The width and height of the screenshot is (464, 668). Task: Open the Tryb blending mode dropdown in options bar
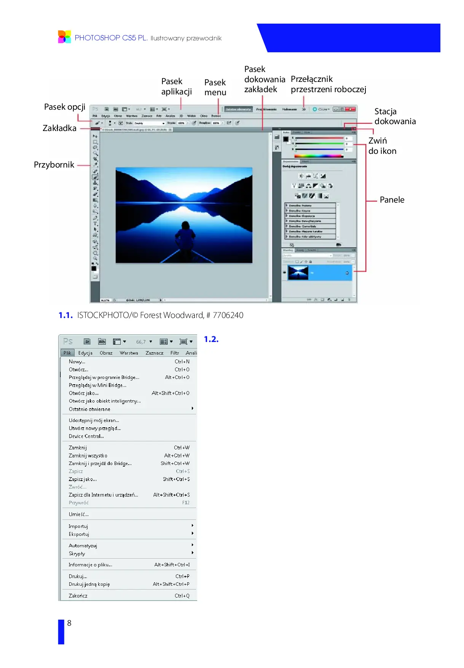(149, 123)
